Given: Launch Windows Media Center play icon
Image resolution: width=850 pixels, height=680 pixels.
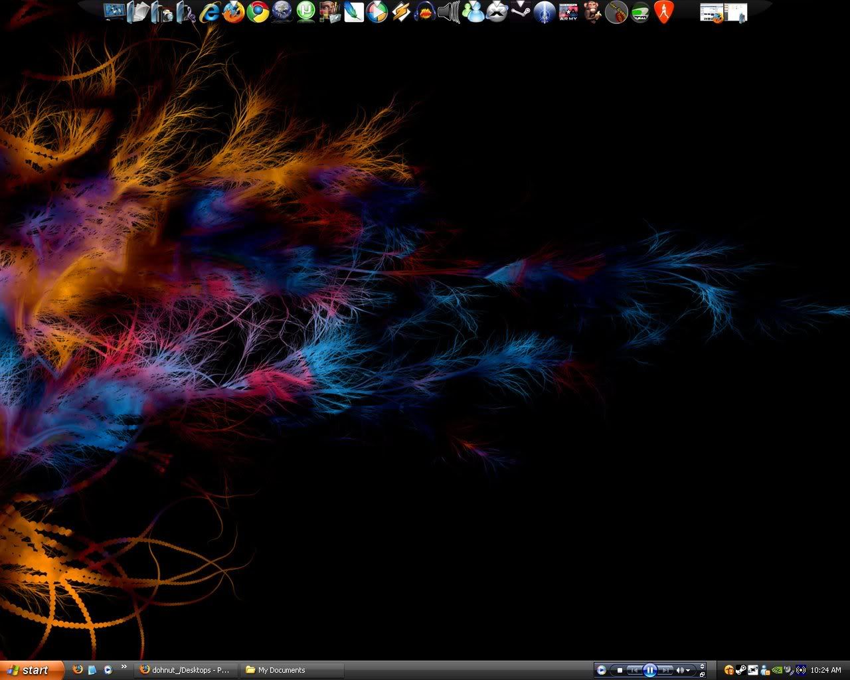Looking at the screenshot, I should tap(377, 11).
